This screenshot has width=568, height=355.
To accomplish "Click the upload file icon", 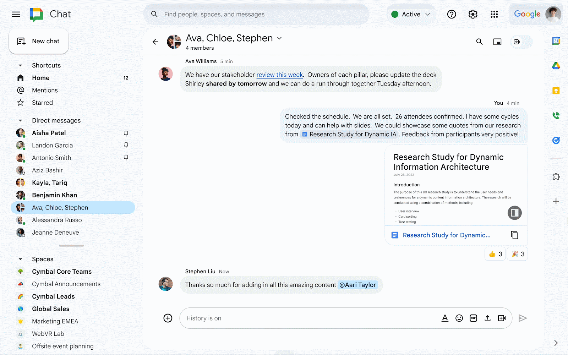I will 487,318.
